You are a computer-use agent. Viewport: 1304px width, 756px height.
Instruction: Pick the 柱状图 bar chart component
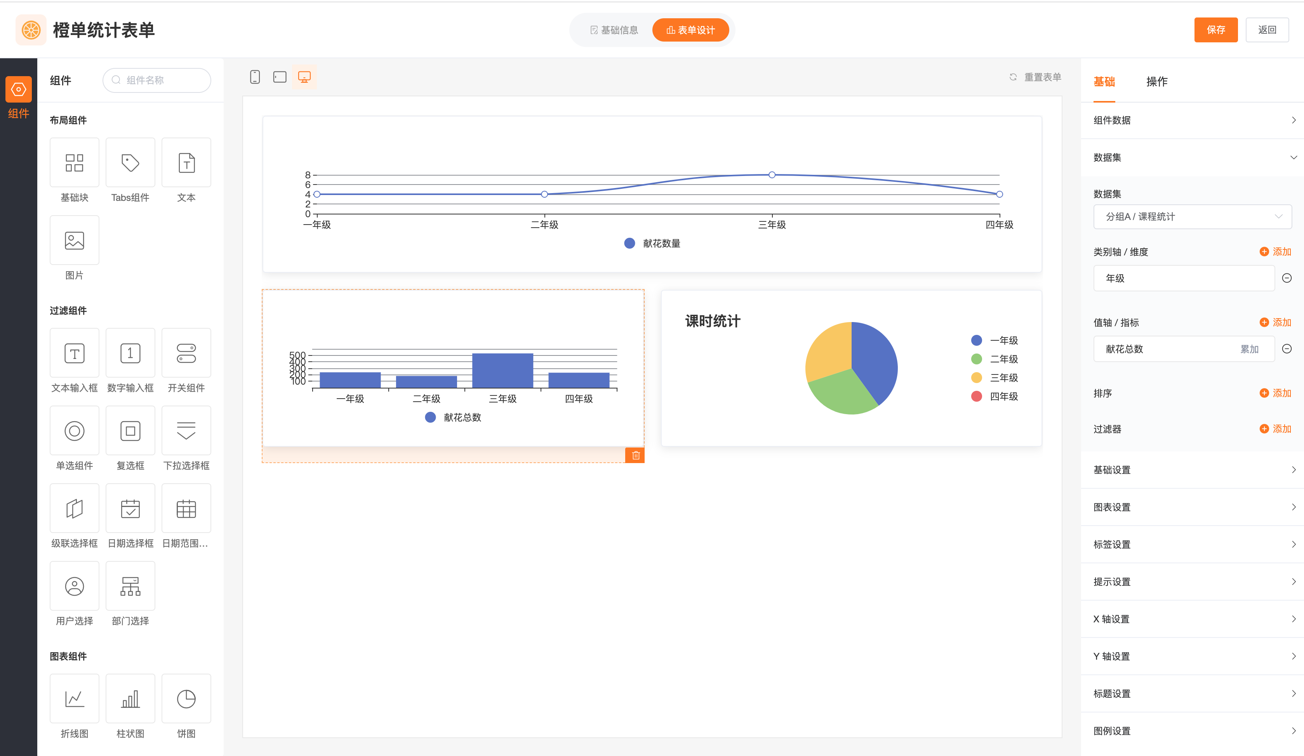tap(130, 699)
